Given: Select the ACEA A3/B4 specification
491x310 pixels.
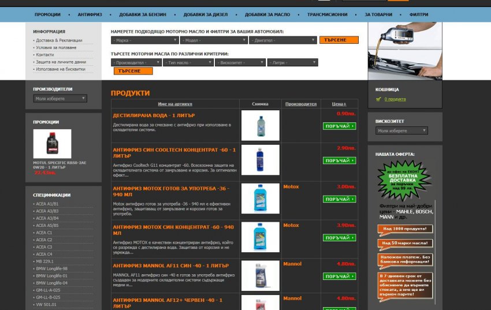Looking at the screenshot, I should pyautogui.click(x=47, y=218).
